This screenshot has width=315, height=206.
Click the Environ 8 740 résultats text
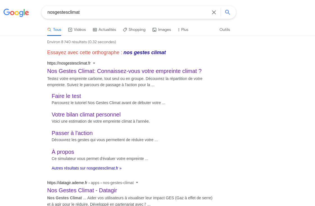82,42
